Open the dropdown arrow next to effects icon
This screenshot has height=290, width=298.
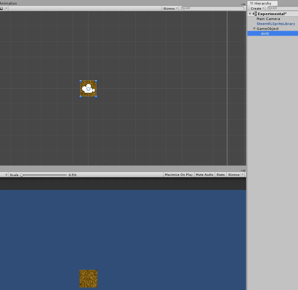pyautogui.click(x=6, y=8)
